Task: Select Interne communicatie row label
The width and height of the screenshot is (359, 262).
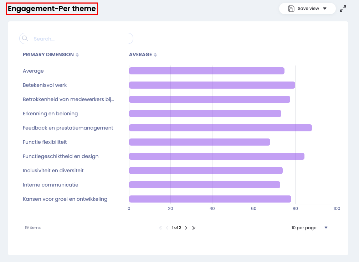Action: click(51, 185)
